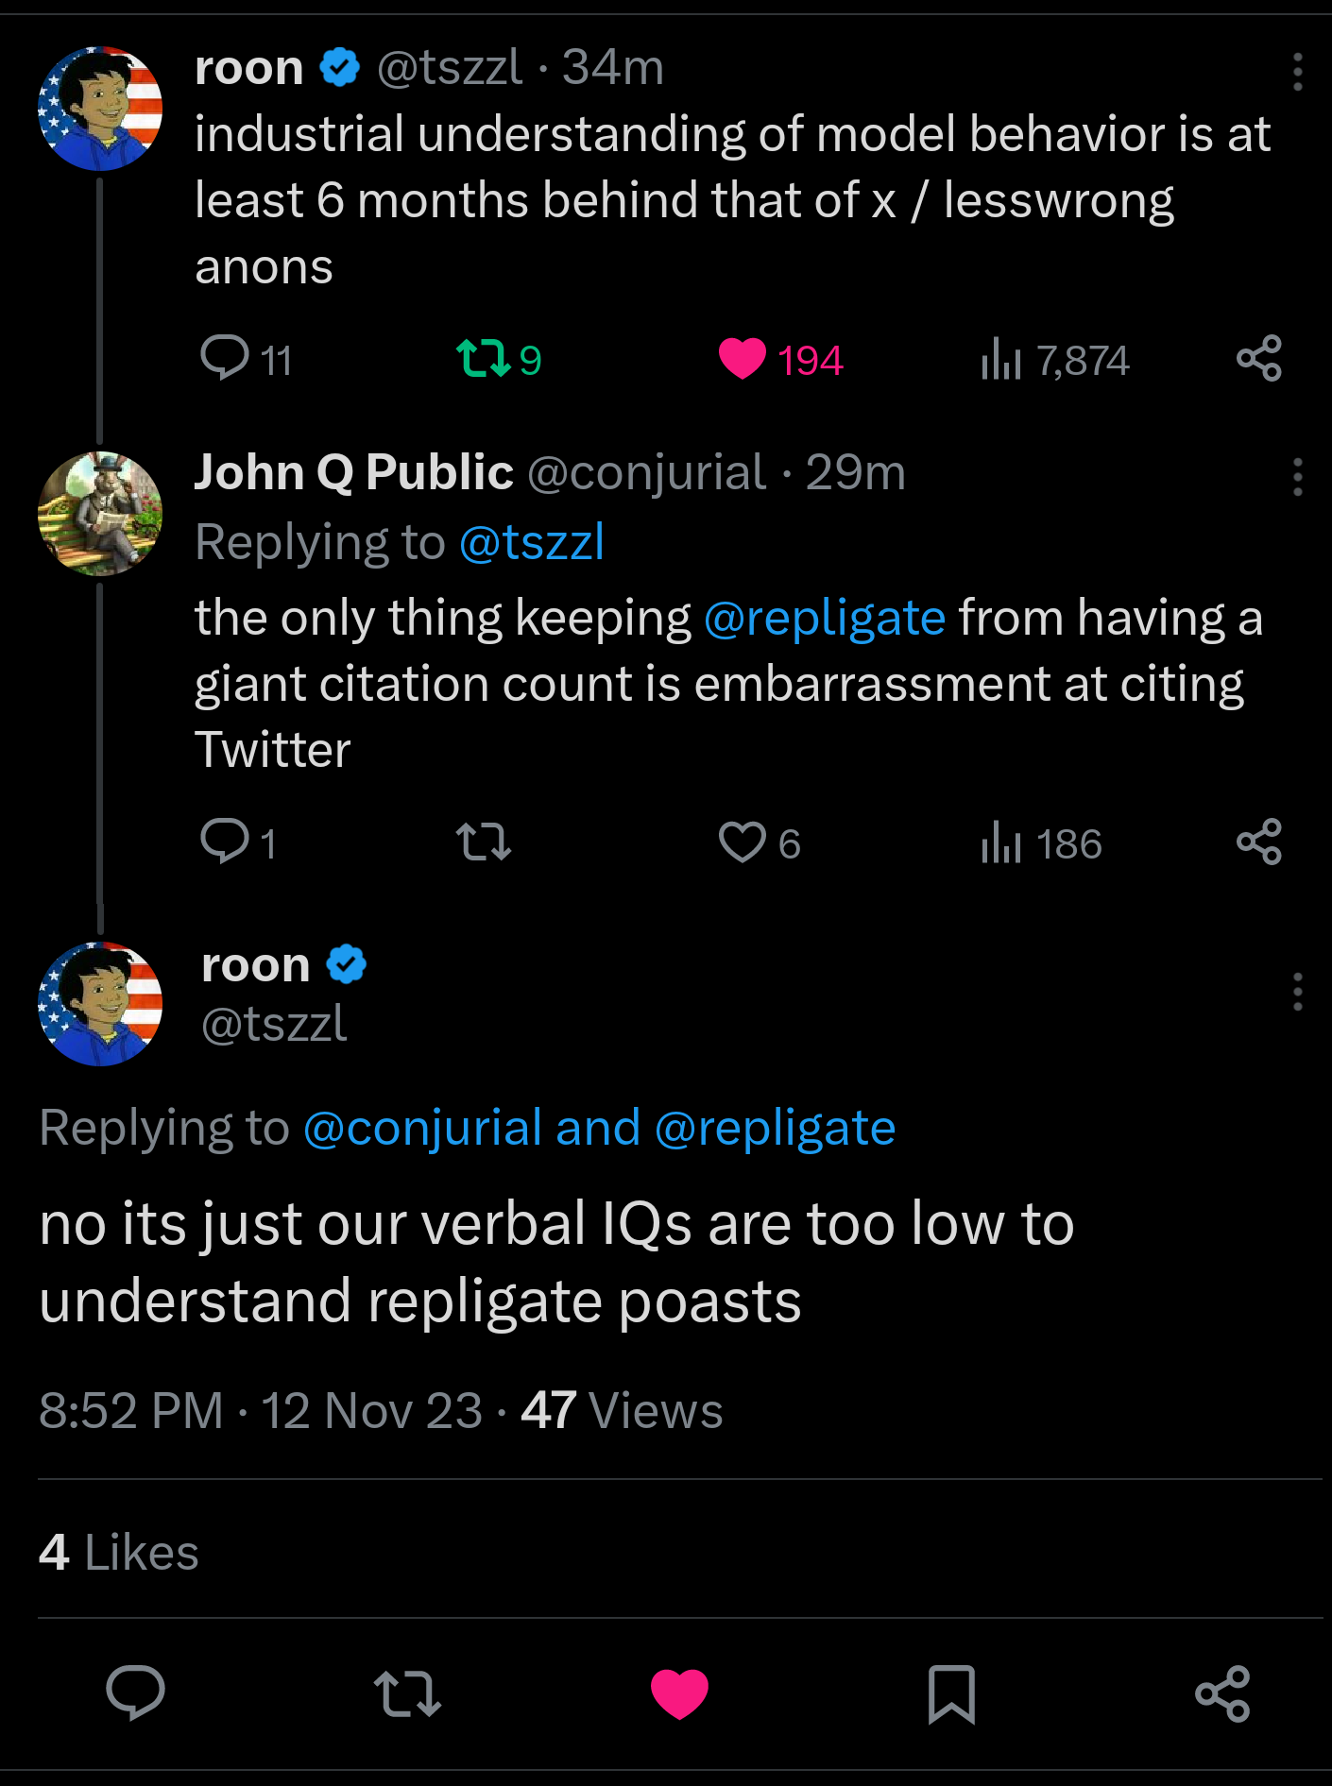Repost roon's main reply from bottom bar
The width and height of the screenshot is (1332, 1786).
coord(407,1693)
